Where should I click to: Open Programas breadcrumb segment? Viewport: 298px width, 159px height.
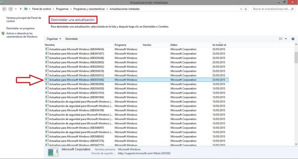(x=62, y=9)
